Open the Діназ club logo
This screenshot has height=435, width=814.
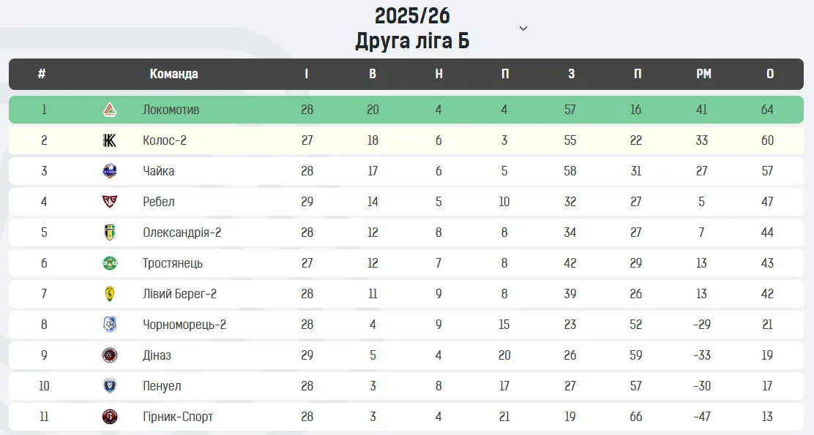pos(110,355)
